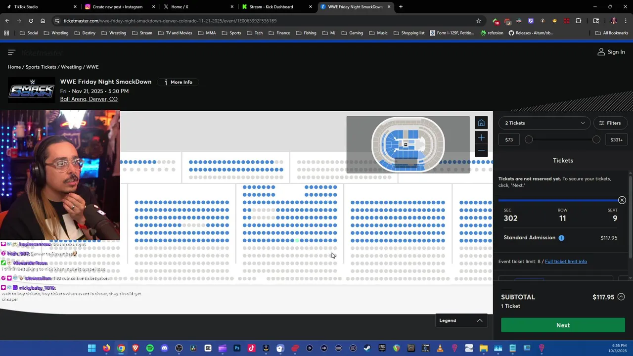633x356 pixels.
Task: Open the Chrome extensions puzzle icon
Action: (578, 21)
